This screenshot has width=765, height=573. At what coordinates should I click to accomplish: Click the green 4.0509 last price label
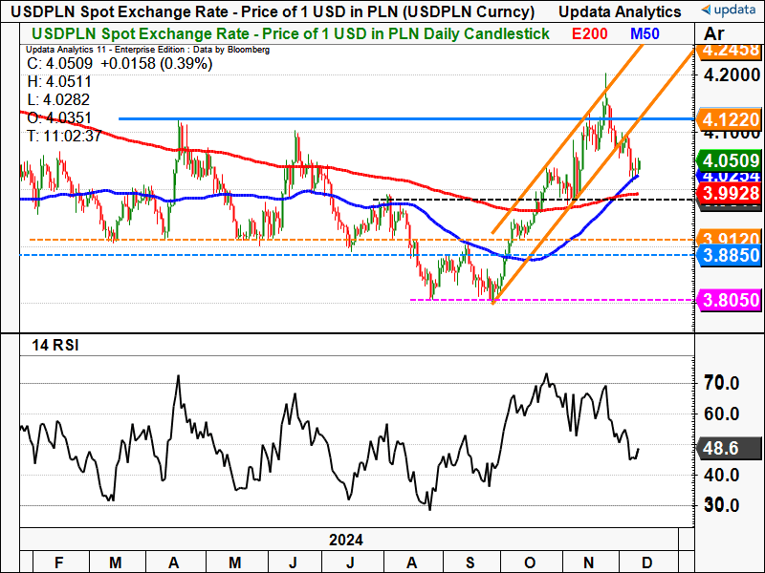[x=730, y=160]
